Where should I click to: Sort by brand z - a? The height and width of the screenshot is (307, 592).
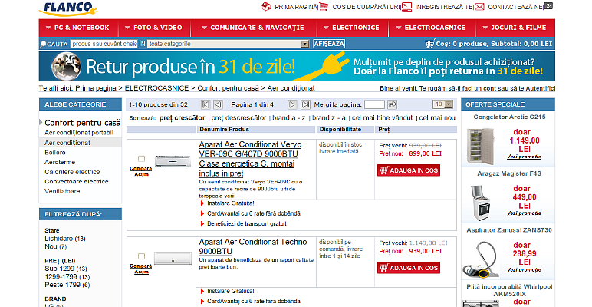pos(329,118)
